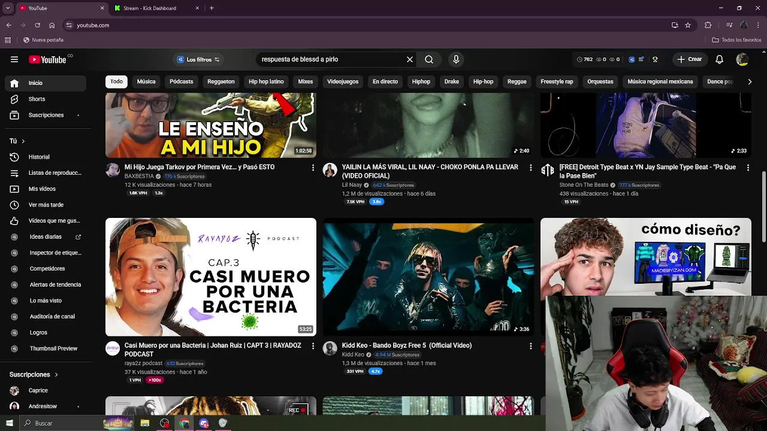Open options menu for YAILIN LA MÁS VIRAL video
767x431 pixels.
[x=530, y=168]
